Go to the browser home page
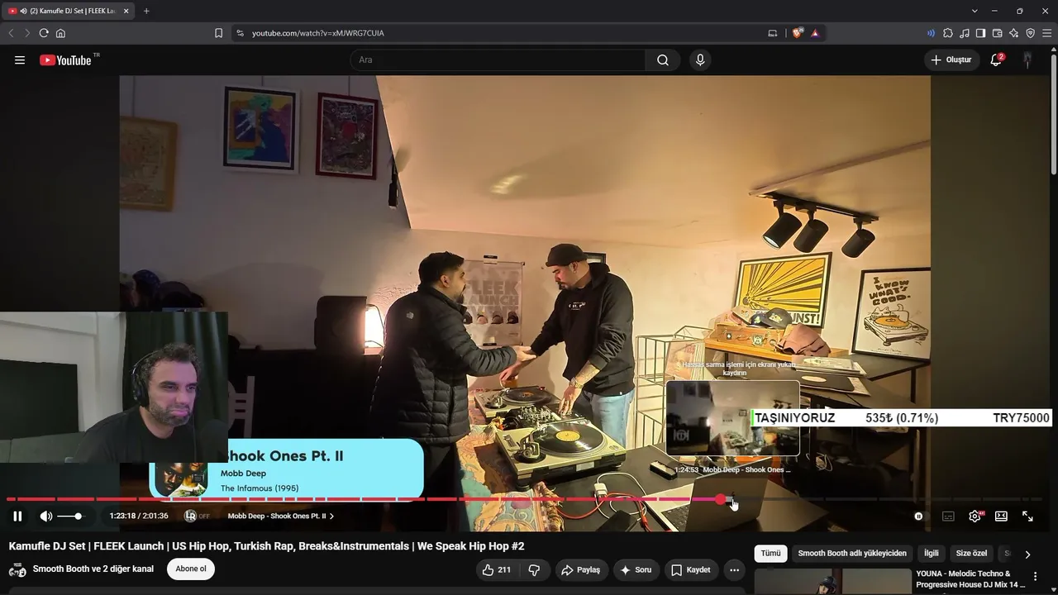Screen dimensions: 1058x595 coord(60,33)
